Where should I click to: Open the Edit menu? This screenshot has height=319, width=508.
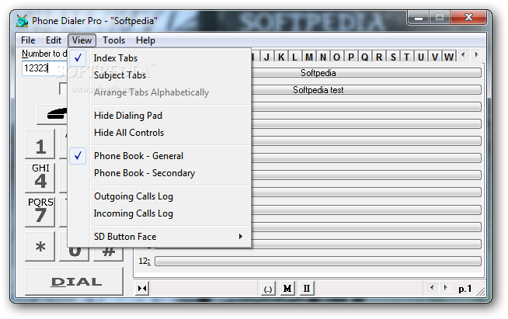(54, 40)
